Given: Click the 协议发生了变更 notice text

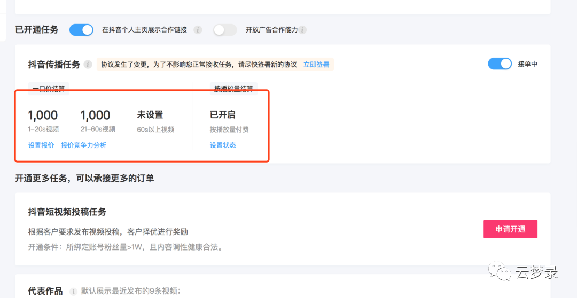Looking at the screenshot, I should tap(199, 65).
